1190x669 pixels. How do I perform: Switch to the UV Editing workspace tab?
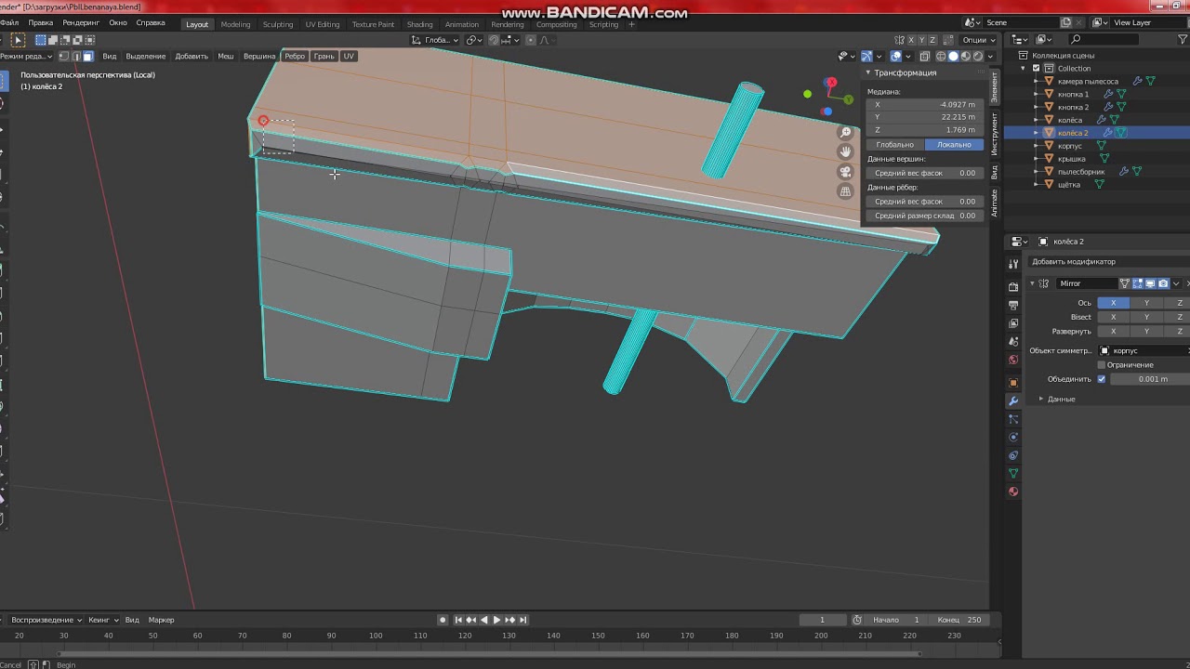[323, 24]
